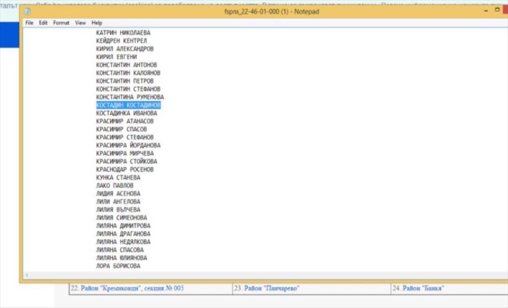Open link Район "Панчарево" in browser
This screenshot has height=308, width=508.
pos(271,288)
